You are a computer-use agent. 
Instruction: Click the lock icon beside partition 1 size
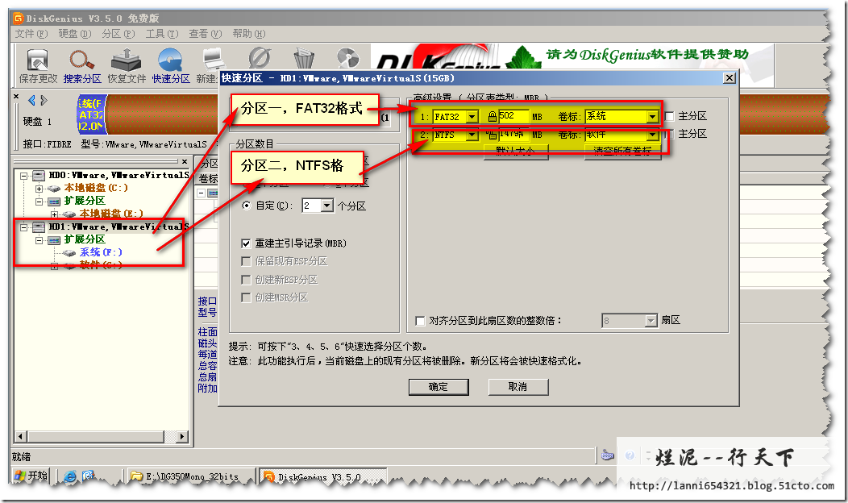pos(493,116)
